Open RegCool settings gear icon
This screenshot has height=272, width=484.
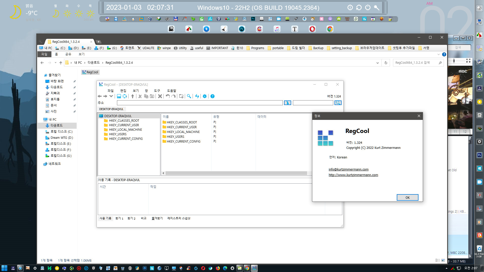click(x=205, y=96)
